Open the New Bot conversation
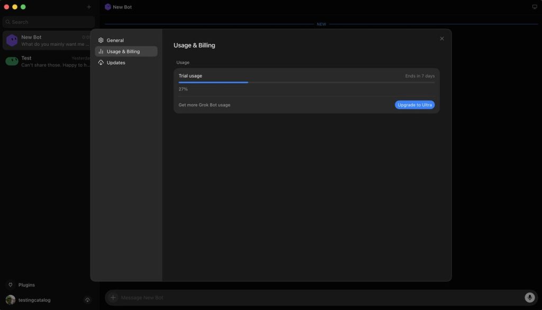This screenshot has width=542, height=310. pos(47,40)
